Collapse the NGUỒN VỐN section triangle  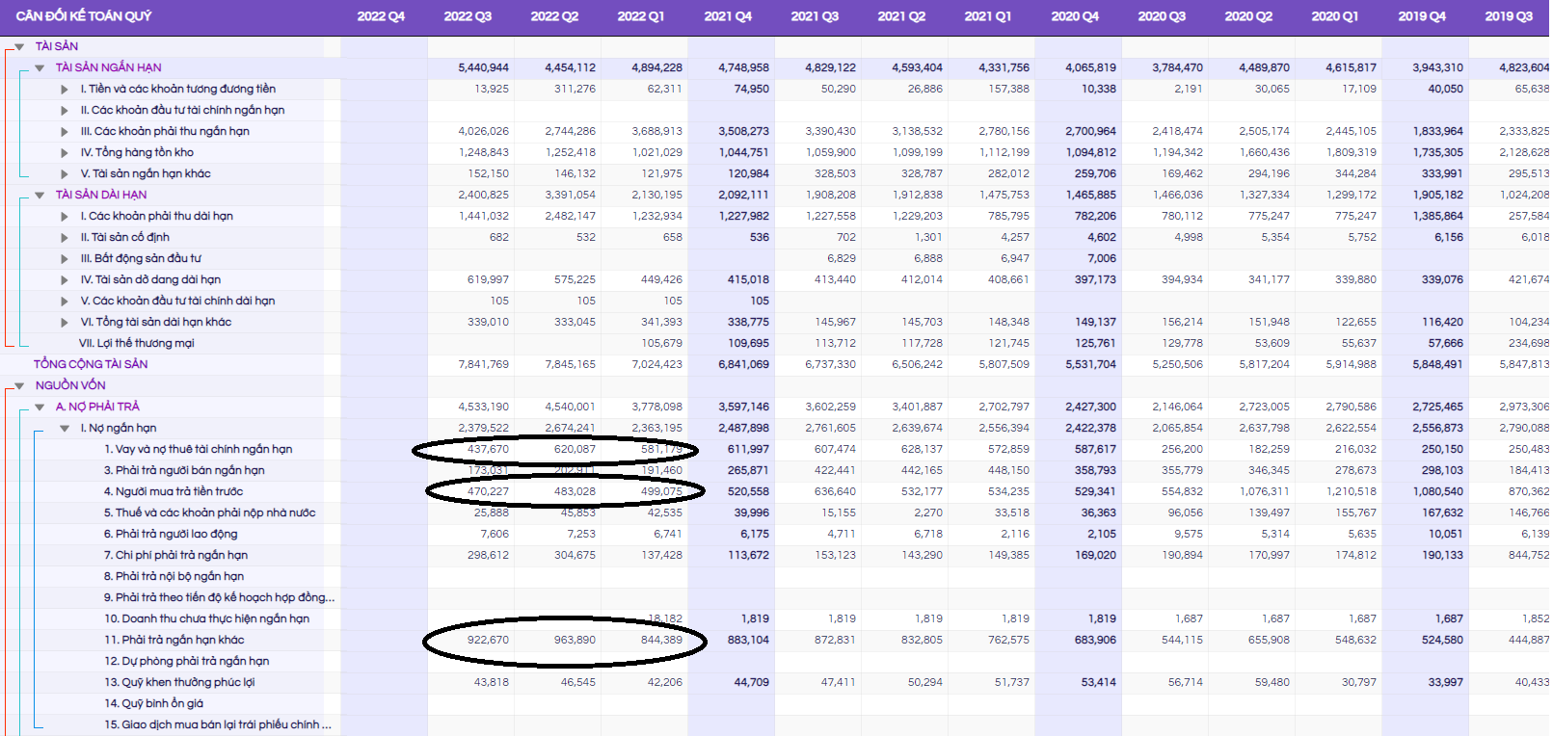coord(18,386)
